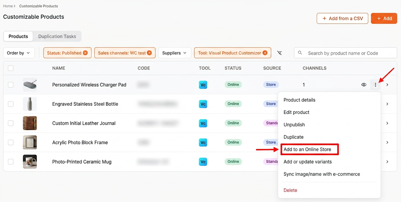Click the Online status of Wireless Charger Pad
The height and width of the screenshot is (202, 401).
(233, 84)
